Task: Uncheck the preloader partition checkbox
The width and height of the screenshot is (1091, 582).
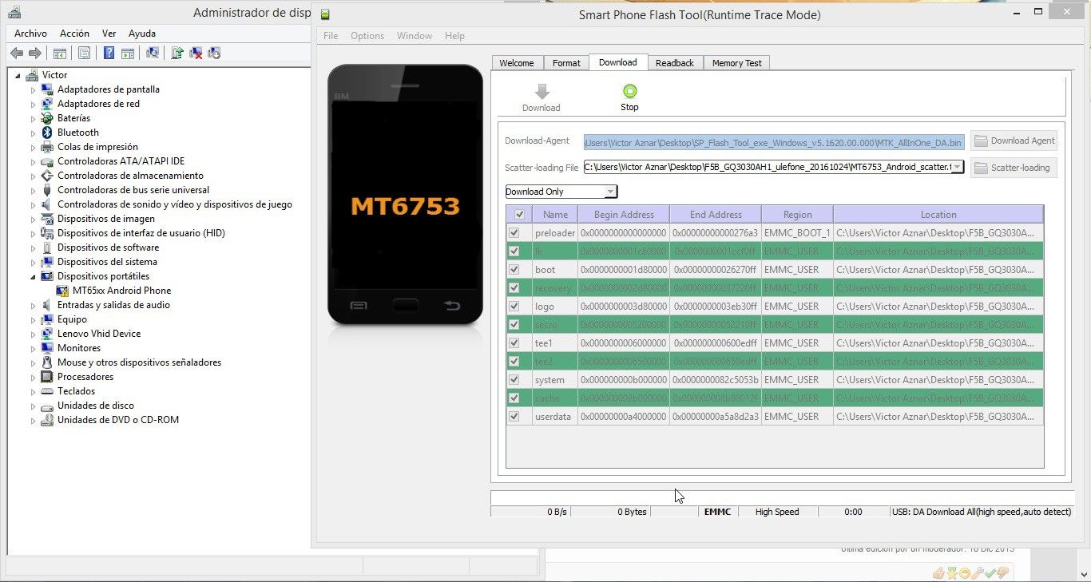Action: pyautogui.click(x=514, y=233)
